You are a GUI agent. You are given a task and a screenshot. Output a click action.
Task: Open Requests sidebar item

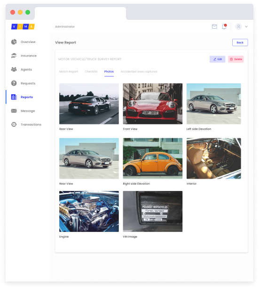28,83
